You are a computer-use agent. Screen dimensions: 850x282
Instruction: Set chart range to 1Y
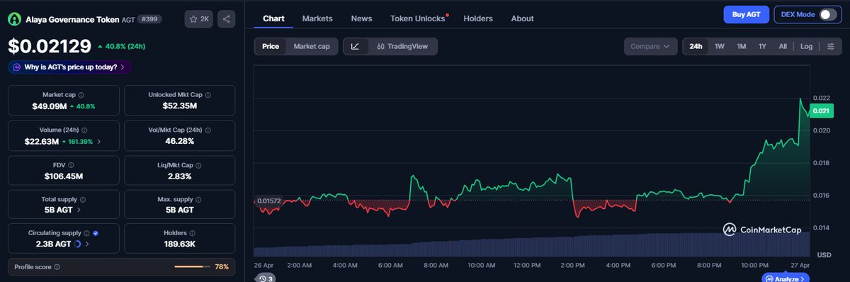click(762, 47)
